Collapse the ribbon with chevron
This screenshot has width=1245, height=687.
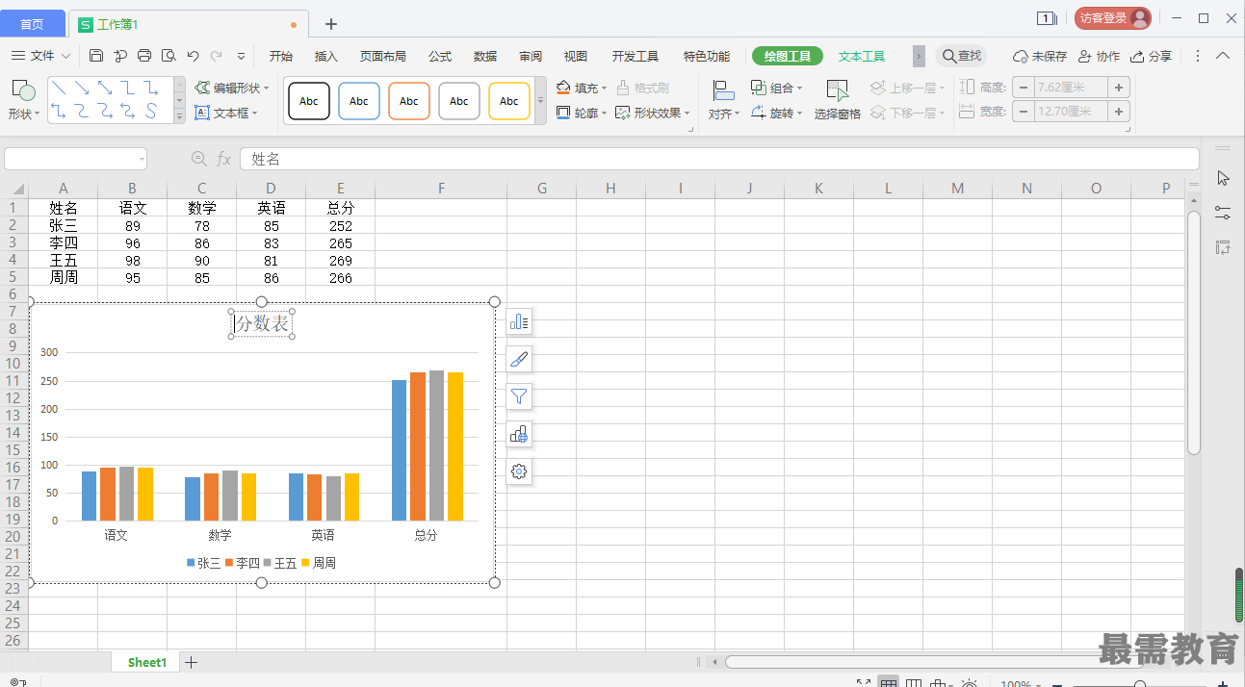pos(1223,56)
